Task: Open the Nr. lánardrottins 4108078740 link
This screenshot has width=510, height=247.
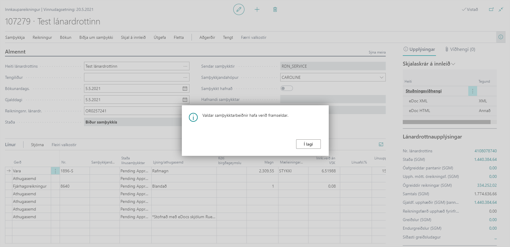Action: point(485,151)
